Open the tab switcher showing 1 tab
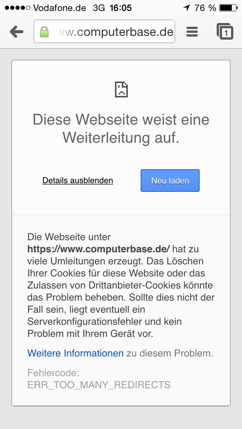 pyautogui.click(x=225, y=31)
